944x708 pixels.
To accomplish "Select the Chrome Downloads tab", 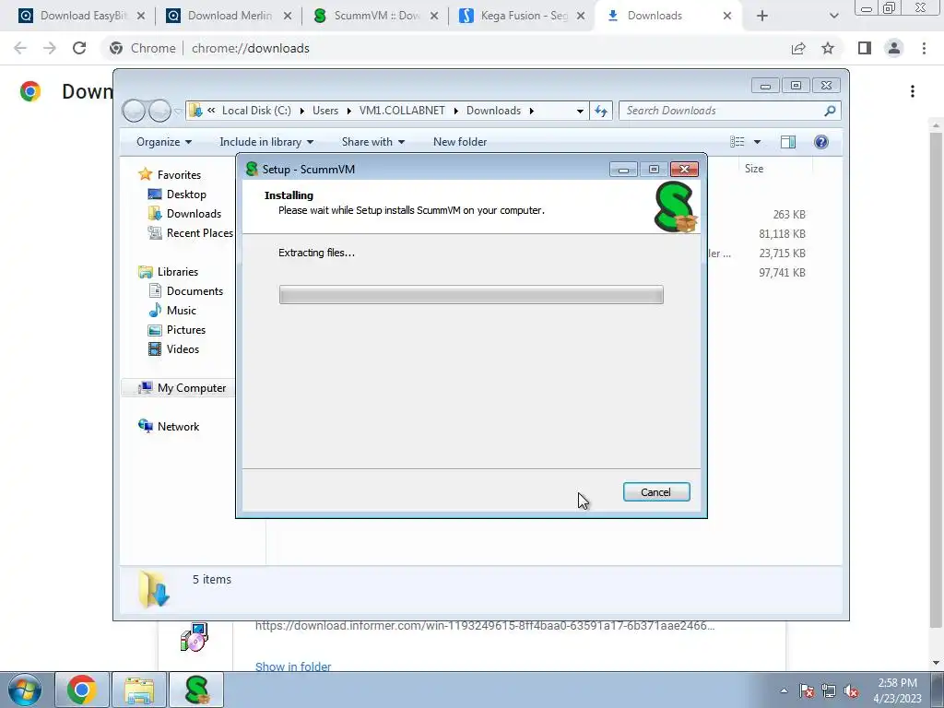I will click(668, 16).
